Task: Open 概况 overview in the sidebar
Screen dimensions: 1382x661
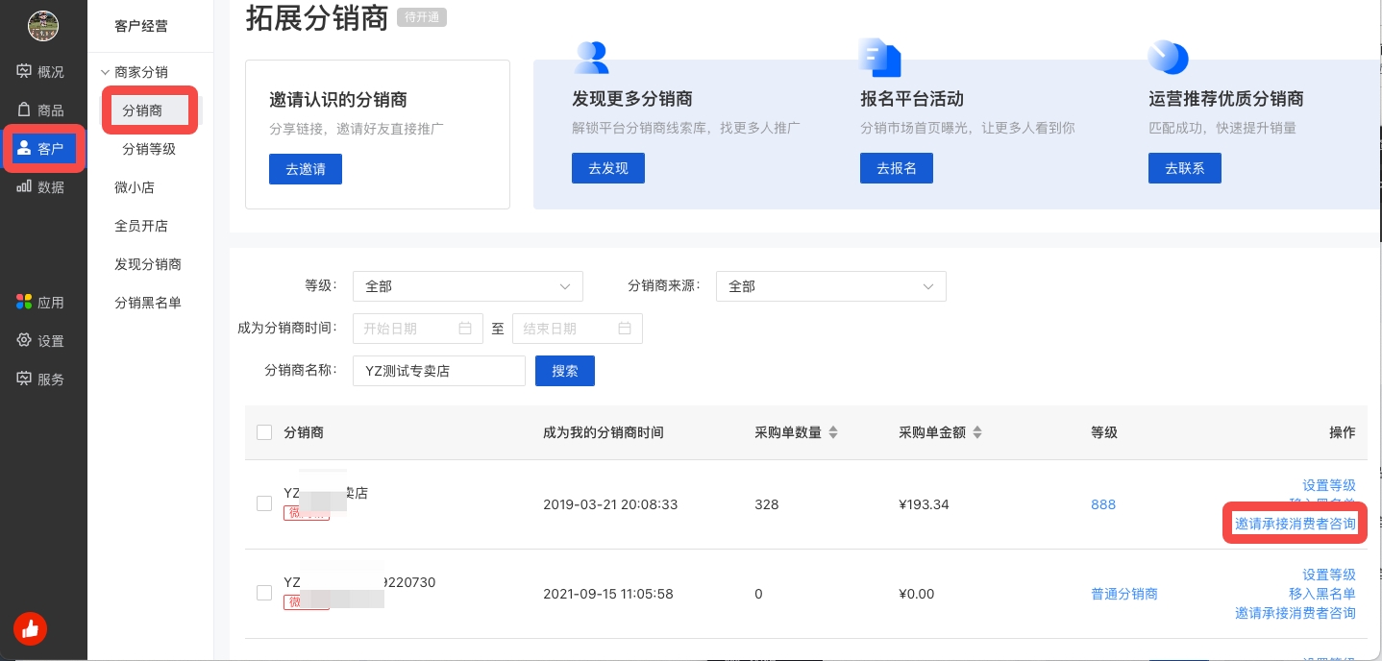Action: point(41,72)
